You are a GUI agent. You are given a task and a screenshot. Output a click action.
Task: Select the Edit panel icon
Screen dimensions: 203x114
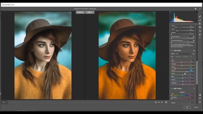[200, 13]
